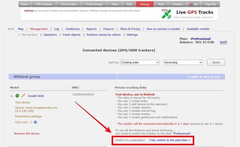This screenshot has height=147, width=240.
Task: Open the Geofences section link
Action: [73, 29]
